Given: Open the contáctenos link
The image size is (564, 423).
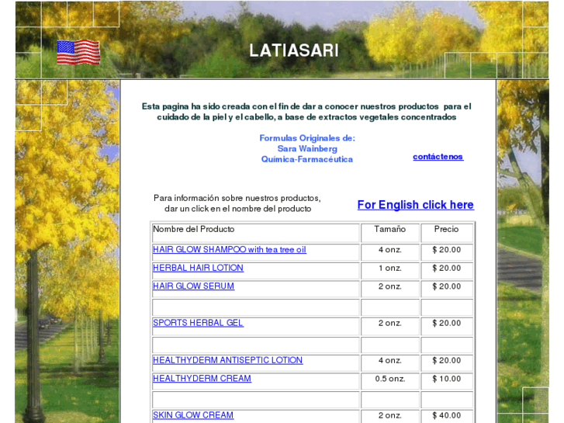Looking at the screenshot, I should tap(438, 157).
